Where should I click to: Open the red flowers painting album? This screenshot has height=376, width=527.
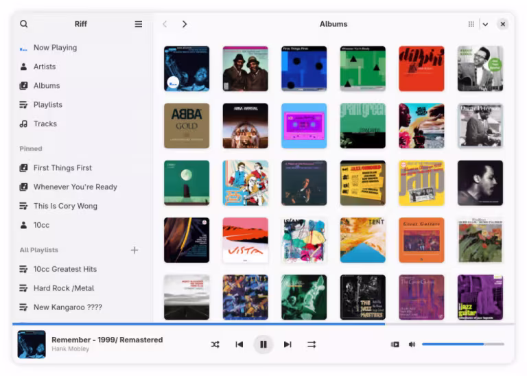[480, 240]
